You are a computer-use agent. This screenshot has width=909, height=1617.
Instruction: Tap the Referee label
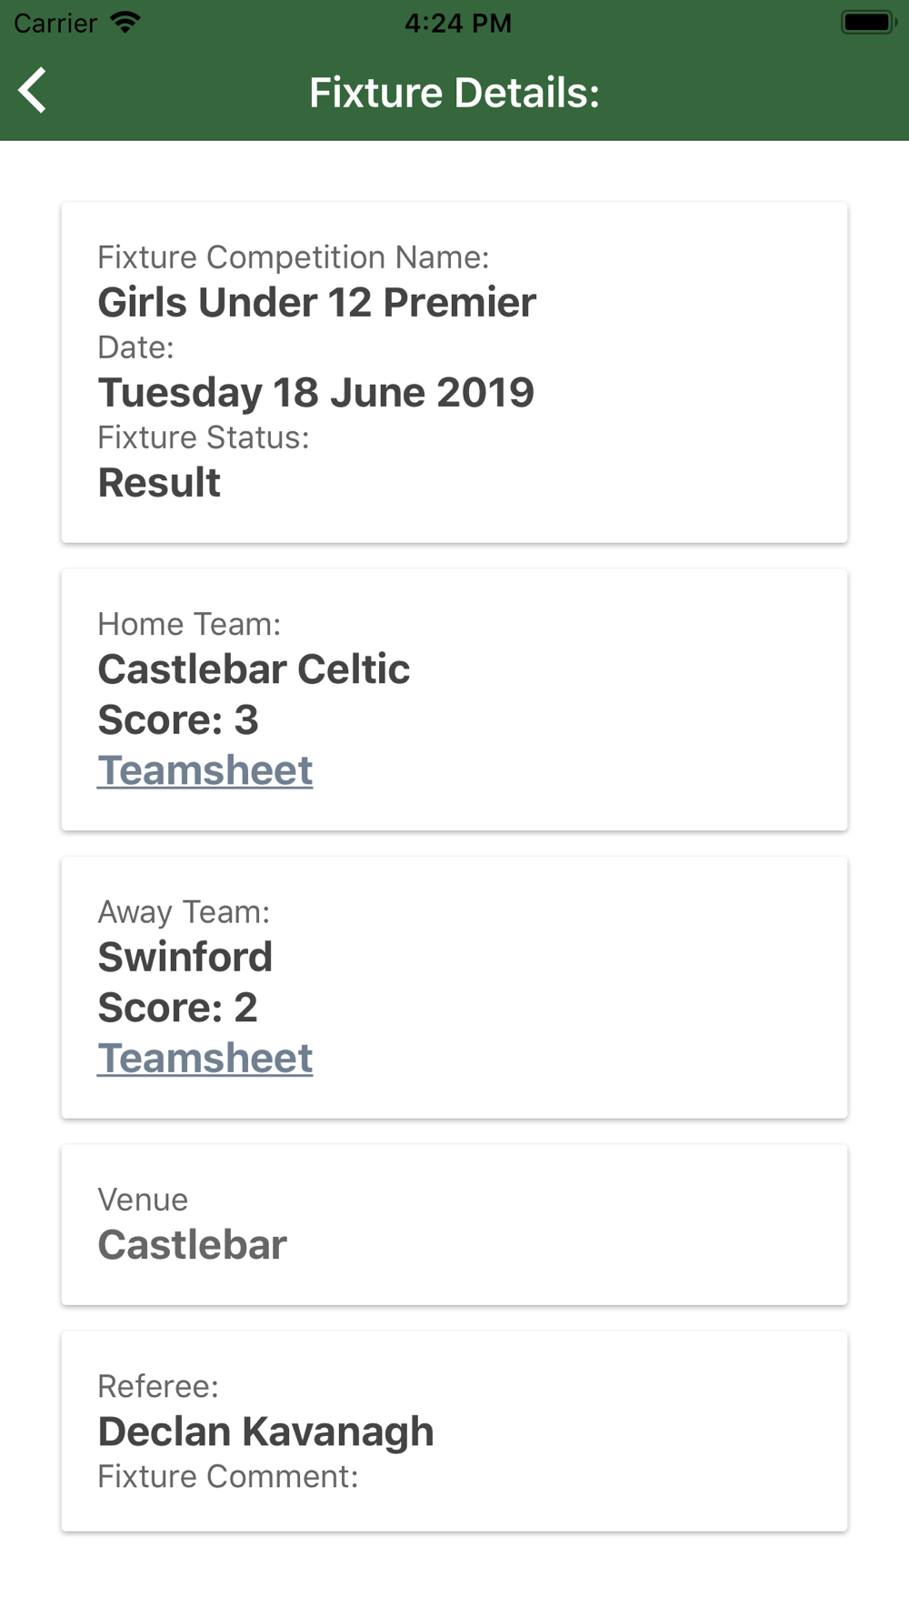[158, 1386]
